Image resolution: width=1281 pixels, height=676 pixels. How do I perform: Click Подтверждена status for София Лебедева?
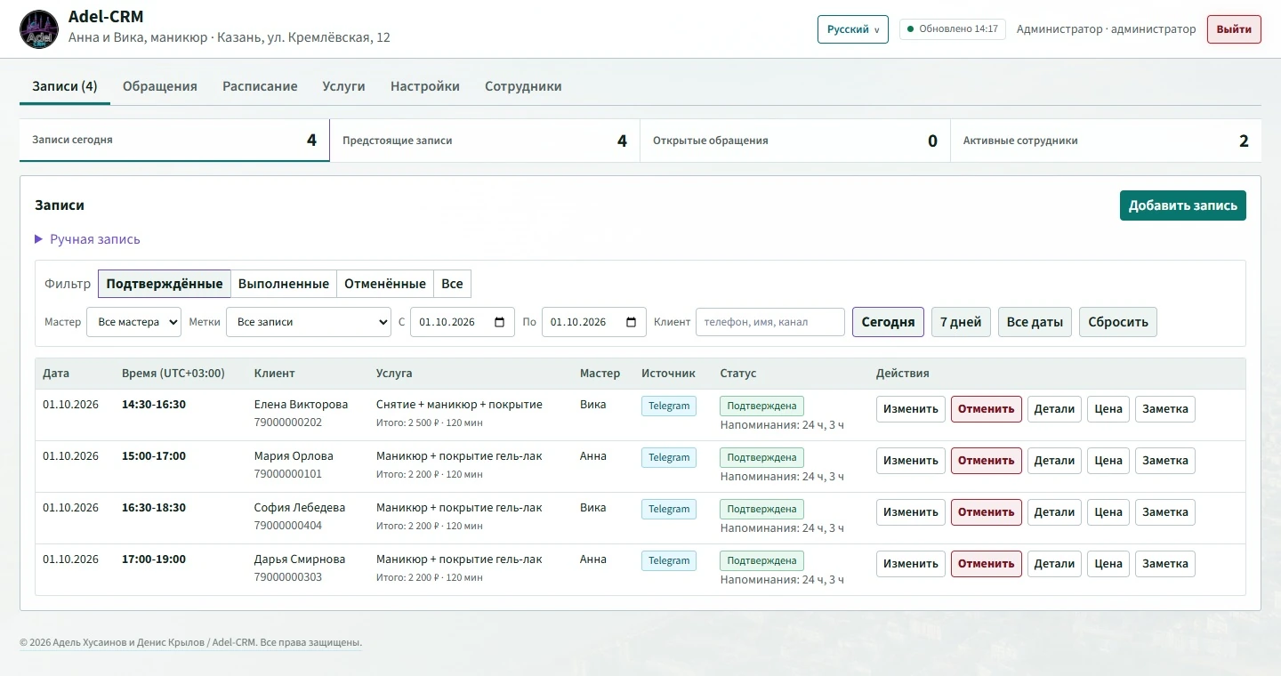tap(761, 509)
